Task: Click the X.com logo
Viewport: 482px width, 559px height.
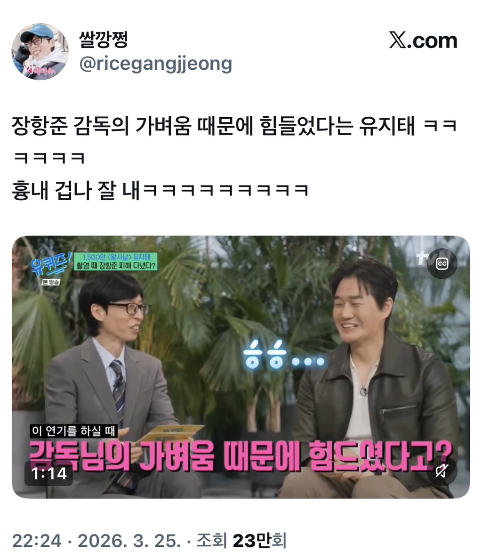Action: pyautogui.click(x=423, y=41)
